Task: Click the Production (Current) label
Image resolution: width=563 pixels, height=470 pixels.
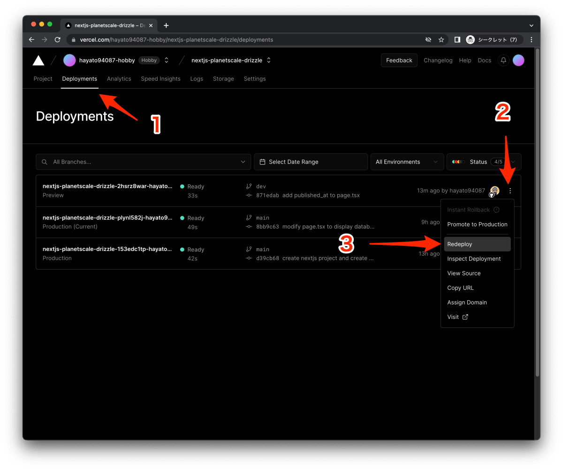Action: (x=70, y=227)
